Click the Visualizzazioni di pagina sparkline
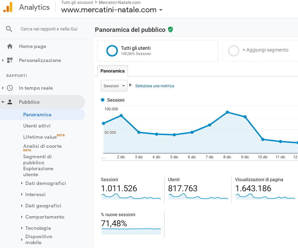The image size is (298, 248). [265, 196]
